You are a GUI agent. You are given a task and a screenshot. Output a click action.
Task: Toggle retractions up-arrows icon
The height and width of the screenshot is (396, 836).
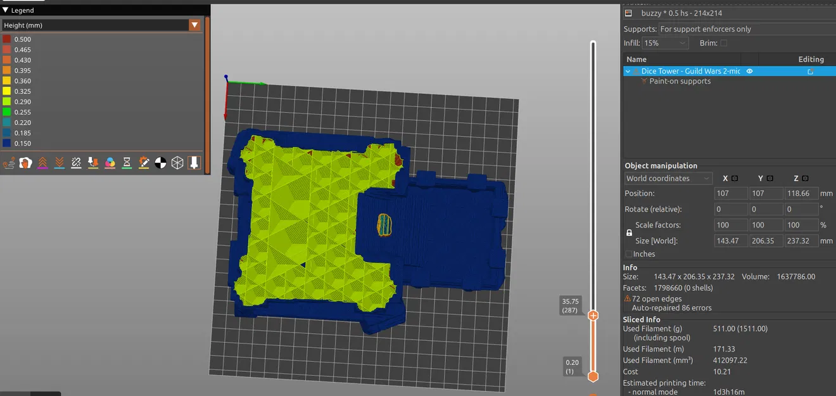click(42, 163)
